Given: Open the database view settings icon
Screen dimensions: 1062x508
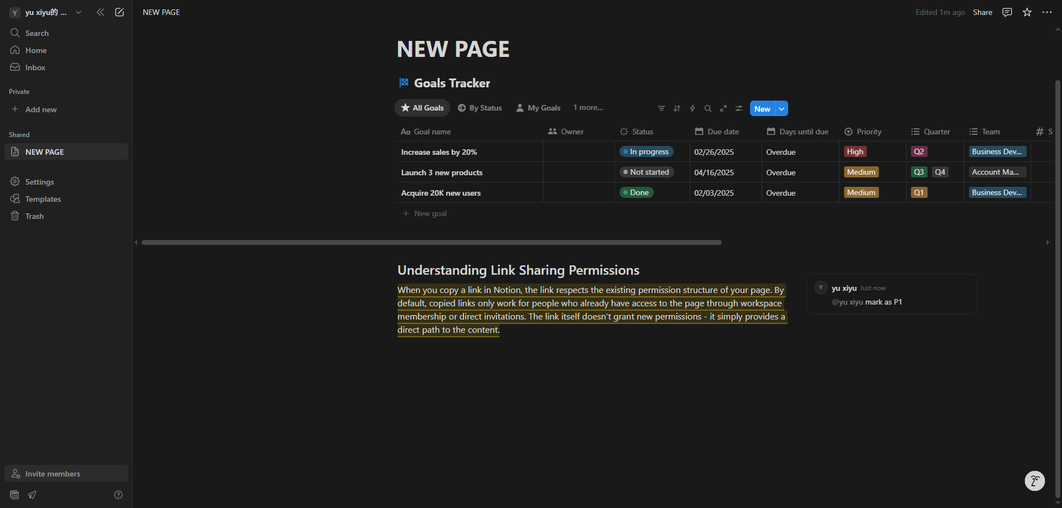Looking at the screenshot, I should (x=739, y=108).
